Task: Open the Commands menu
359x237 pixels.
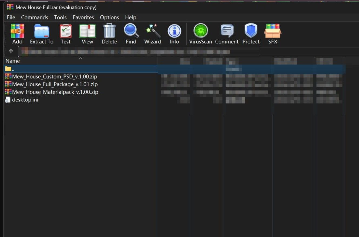Action: tap(35, 17)
